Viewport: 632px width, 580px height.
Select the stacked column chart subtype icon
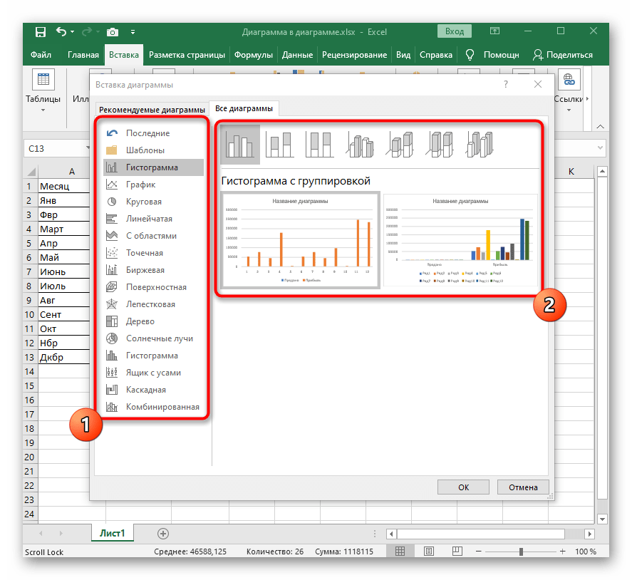click(280, 145)
